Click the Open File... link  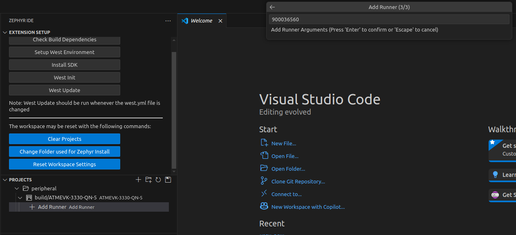tap(285, 156)
